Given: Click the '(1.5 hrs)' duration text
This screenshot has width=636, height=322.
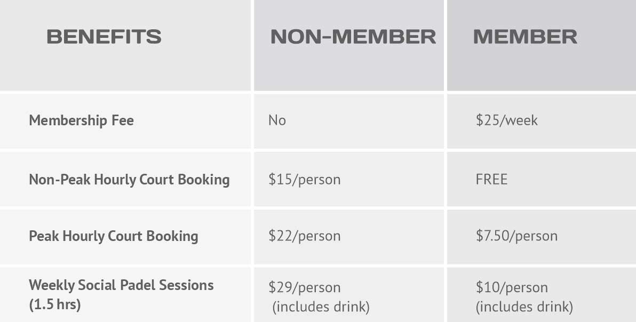Looking at the screenshot, I should point(54,307).
